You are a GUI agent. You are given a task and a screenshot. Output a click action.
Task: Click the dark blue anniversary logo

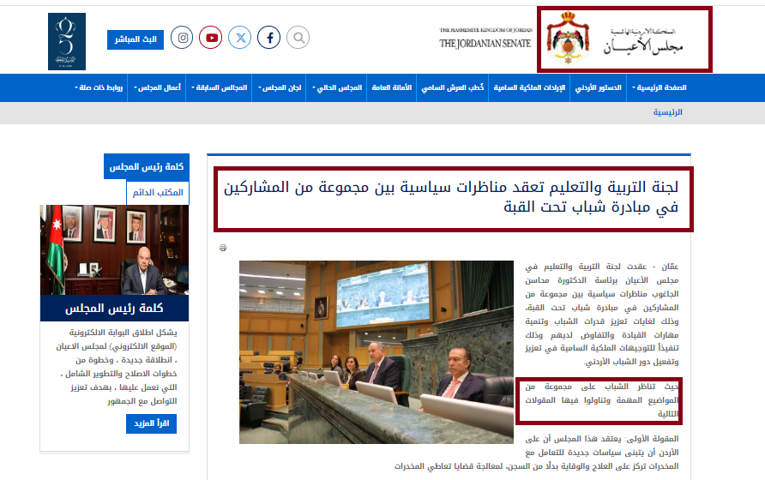[66, 41]
